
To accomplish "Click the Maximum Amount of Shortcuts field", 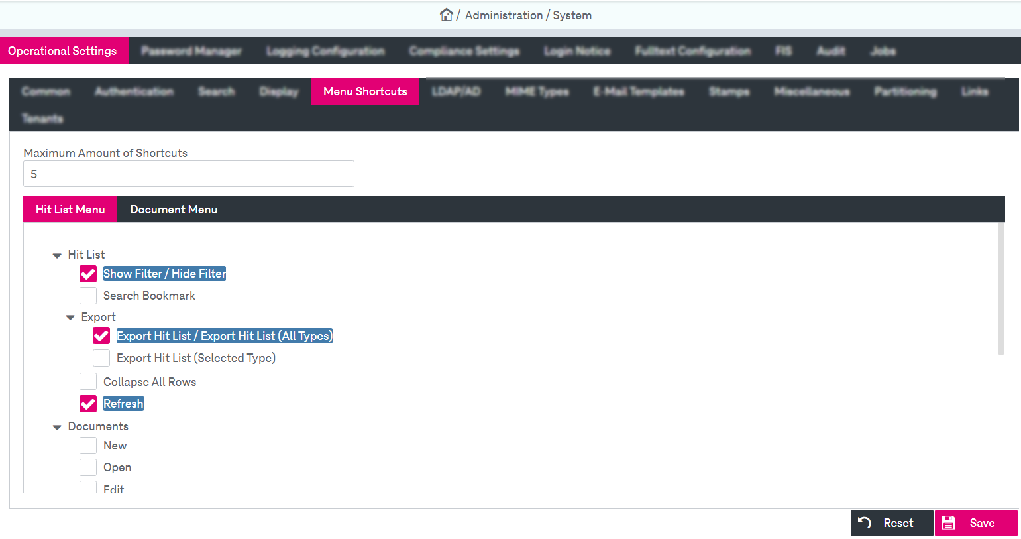I will [x=189, y=174].
